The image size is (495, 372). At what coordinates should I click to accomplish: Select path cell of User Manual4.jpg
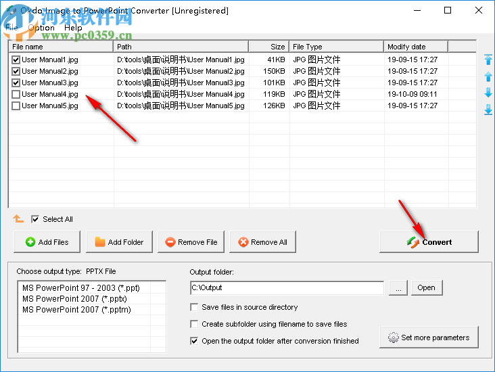point(181,94)
